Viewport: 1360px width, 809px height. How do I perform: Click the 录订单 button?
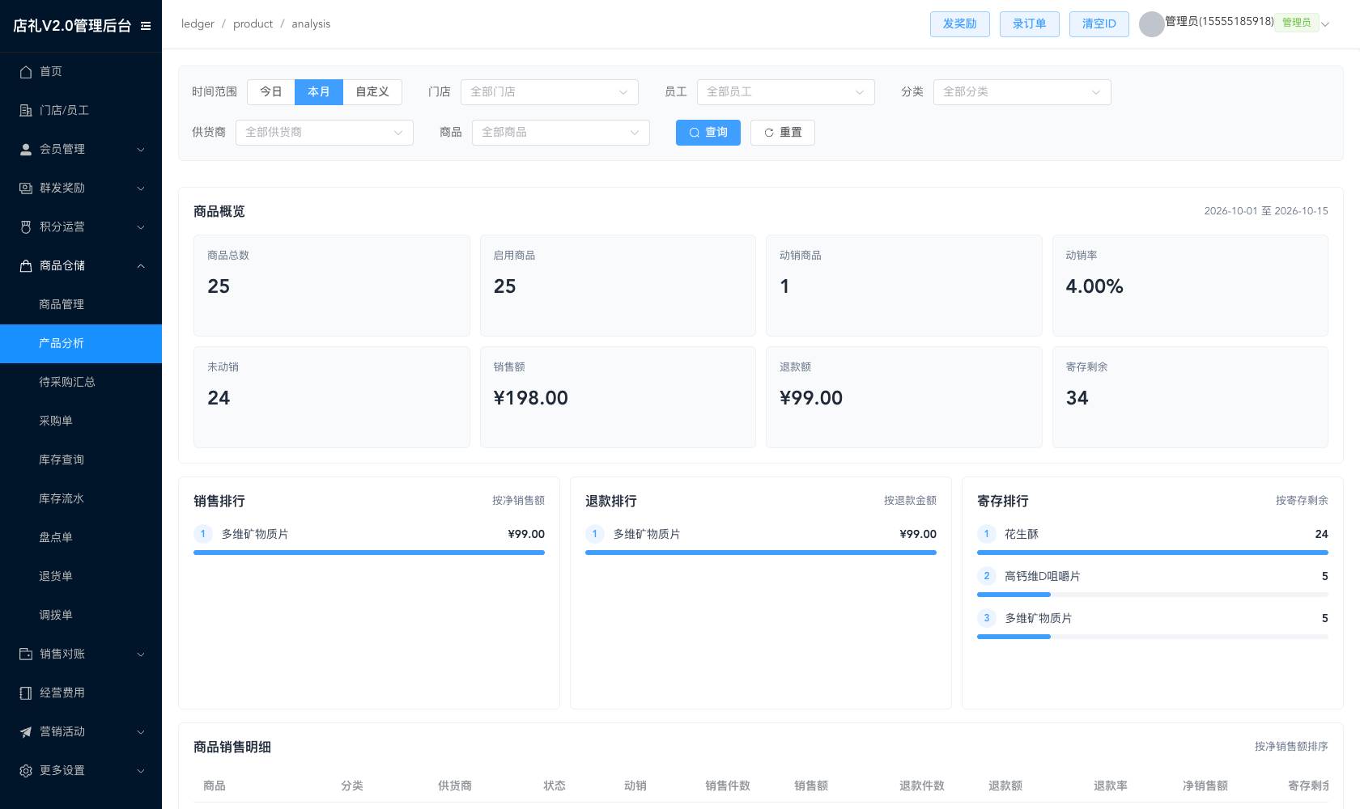coord(1030,24)
